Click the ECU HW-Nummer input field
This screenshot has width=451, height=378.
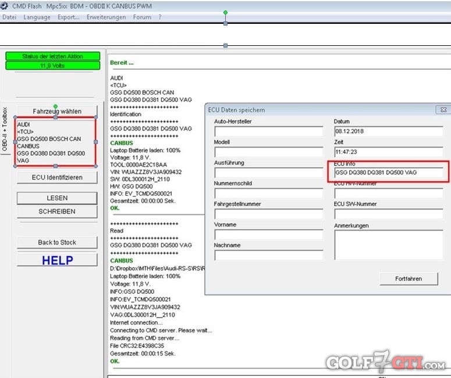click(x=389, y=193)
